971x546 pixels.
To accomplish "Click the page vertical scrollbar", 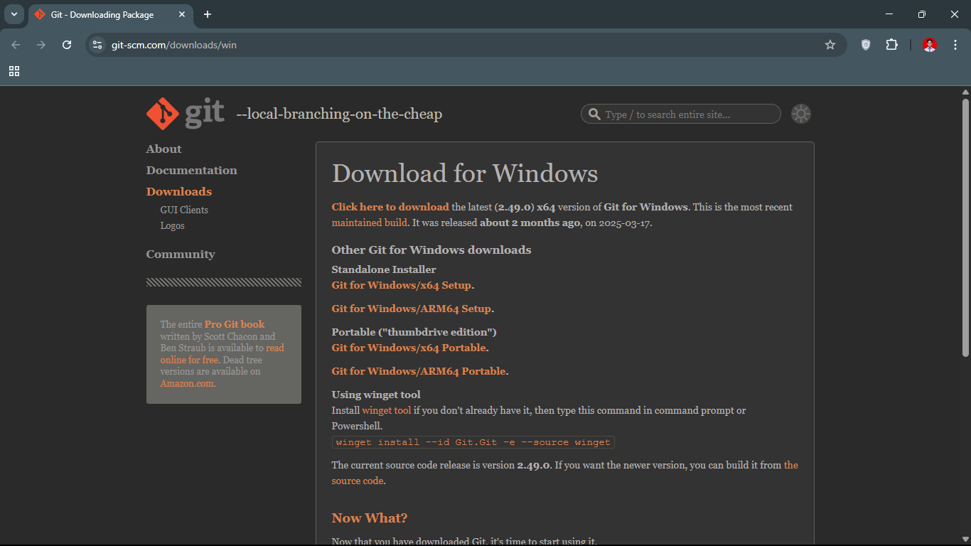I will [x=965, y=227].
